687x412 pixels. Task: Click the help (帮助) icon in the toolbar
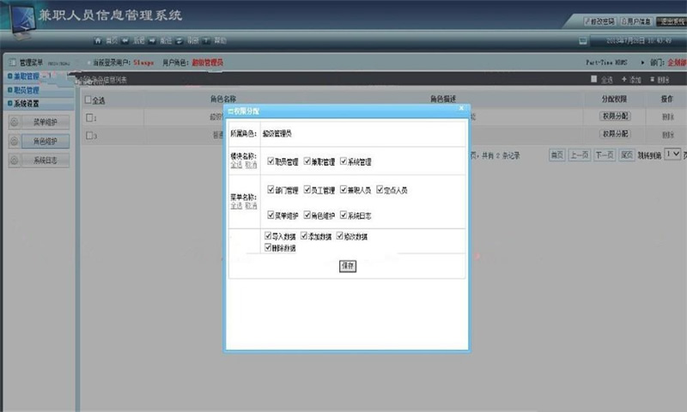[206, 40]
